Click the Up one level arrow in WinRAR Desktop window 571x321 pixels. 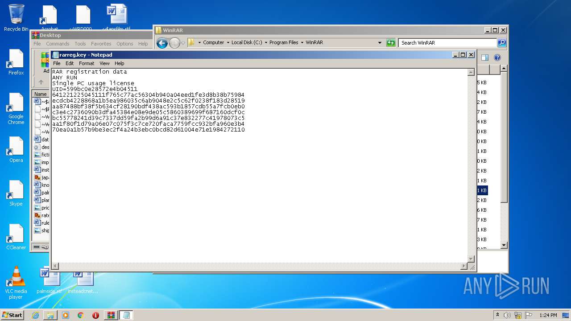[41, 82]
